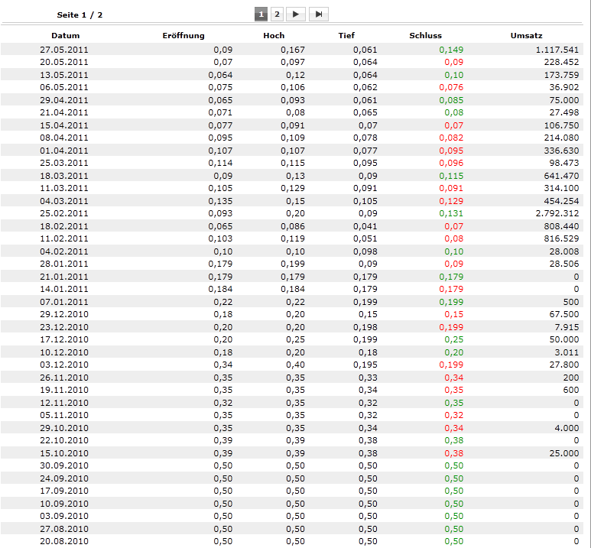Select page 1 pagination button
The width and height of the screenshot is (591, 548).
click(x=261, y=15)
